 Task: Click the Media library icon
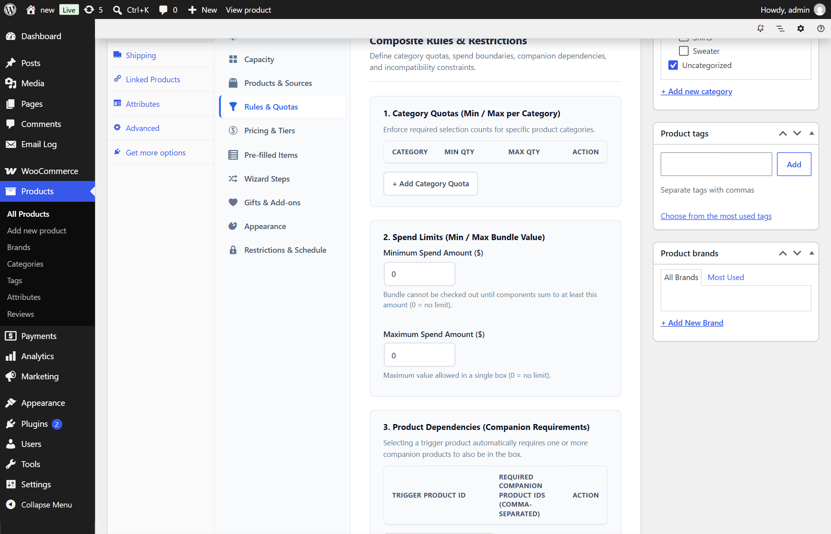pyautogui.click(x=11, y=83)
